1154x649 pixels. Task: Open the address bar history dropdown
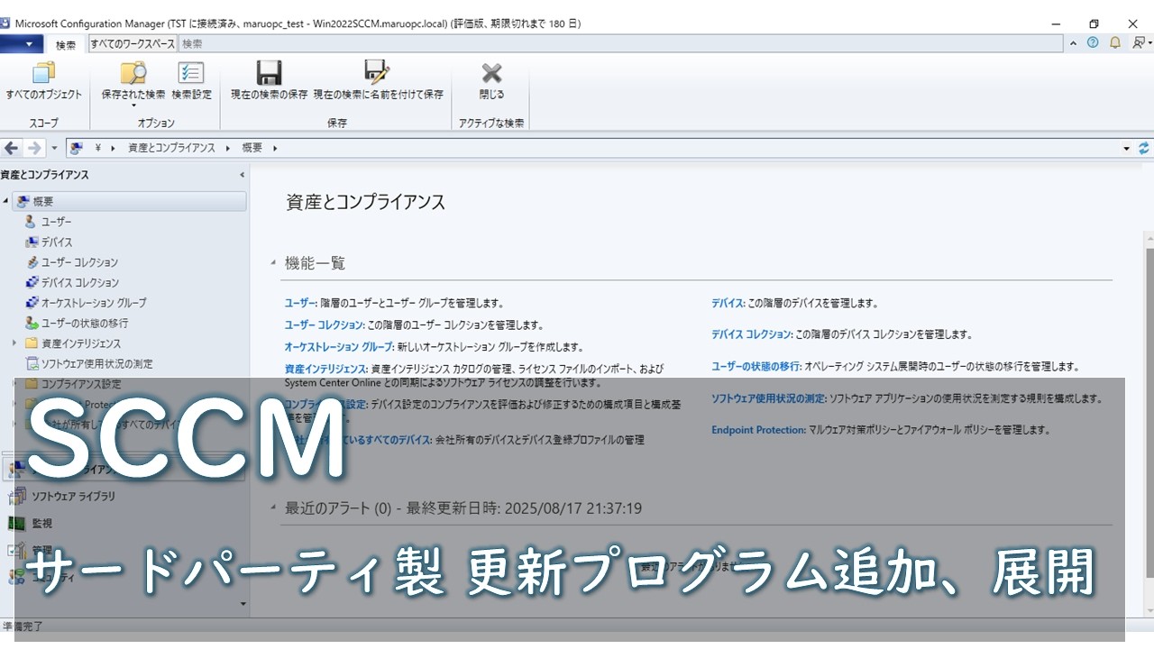click(x=1126, y=148)
